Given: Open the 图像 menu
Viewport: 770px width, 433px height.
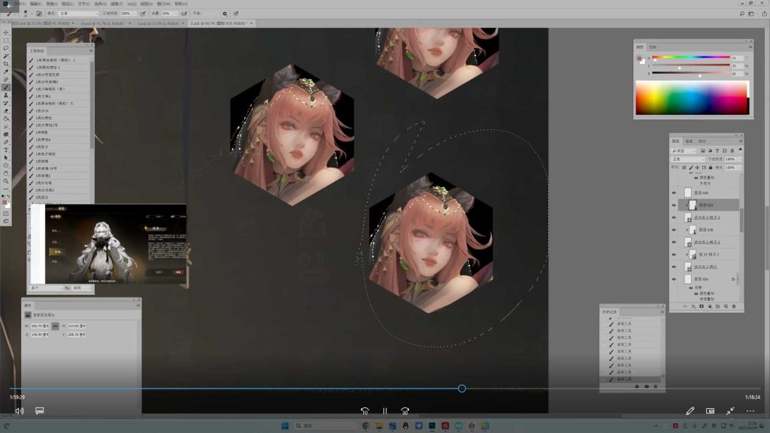Looking at the screenshot, I should click(52, 4).
